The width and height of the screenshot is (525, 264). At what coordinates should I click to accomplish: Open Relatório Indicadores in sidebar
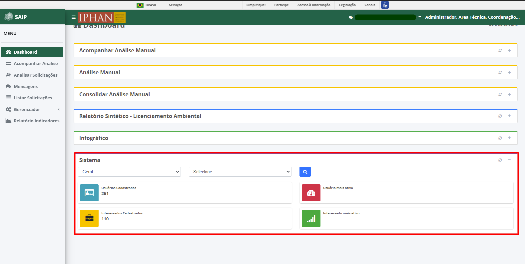32,121
